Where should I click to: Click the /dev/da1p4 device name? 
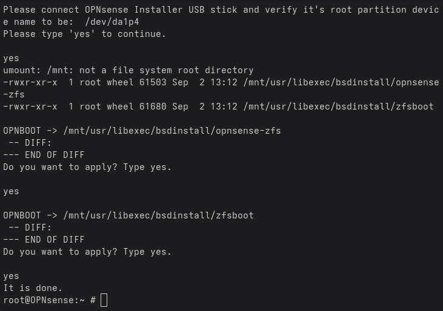point(112,22)
